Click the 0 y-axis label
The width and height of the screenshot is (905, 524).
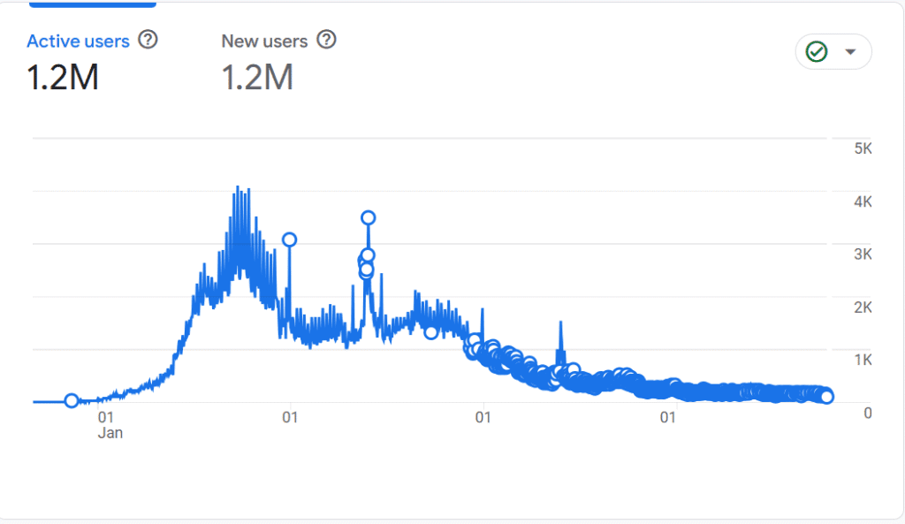[x=868, y=413]
